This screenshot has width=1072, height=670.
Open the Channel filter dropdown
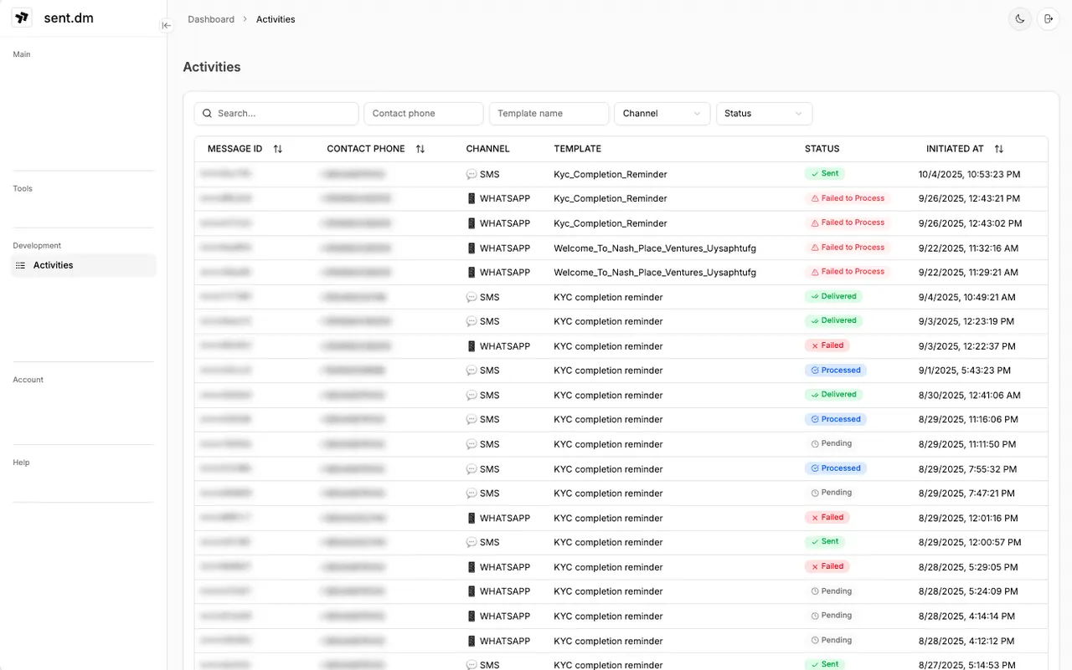(662, 114)
